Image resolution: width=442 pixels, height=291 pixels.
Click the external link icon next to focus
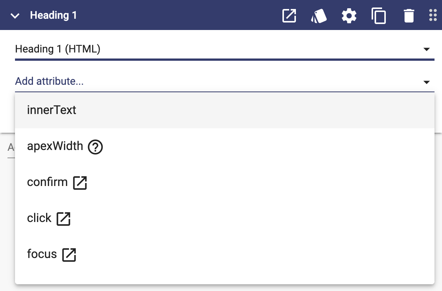[69, 255]
